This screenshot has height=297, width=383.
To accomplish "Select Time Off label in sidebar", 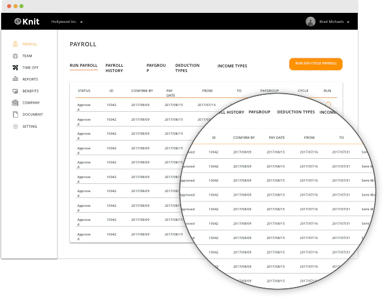I will point(30,67).
